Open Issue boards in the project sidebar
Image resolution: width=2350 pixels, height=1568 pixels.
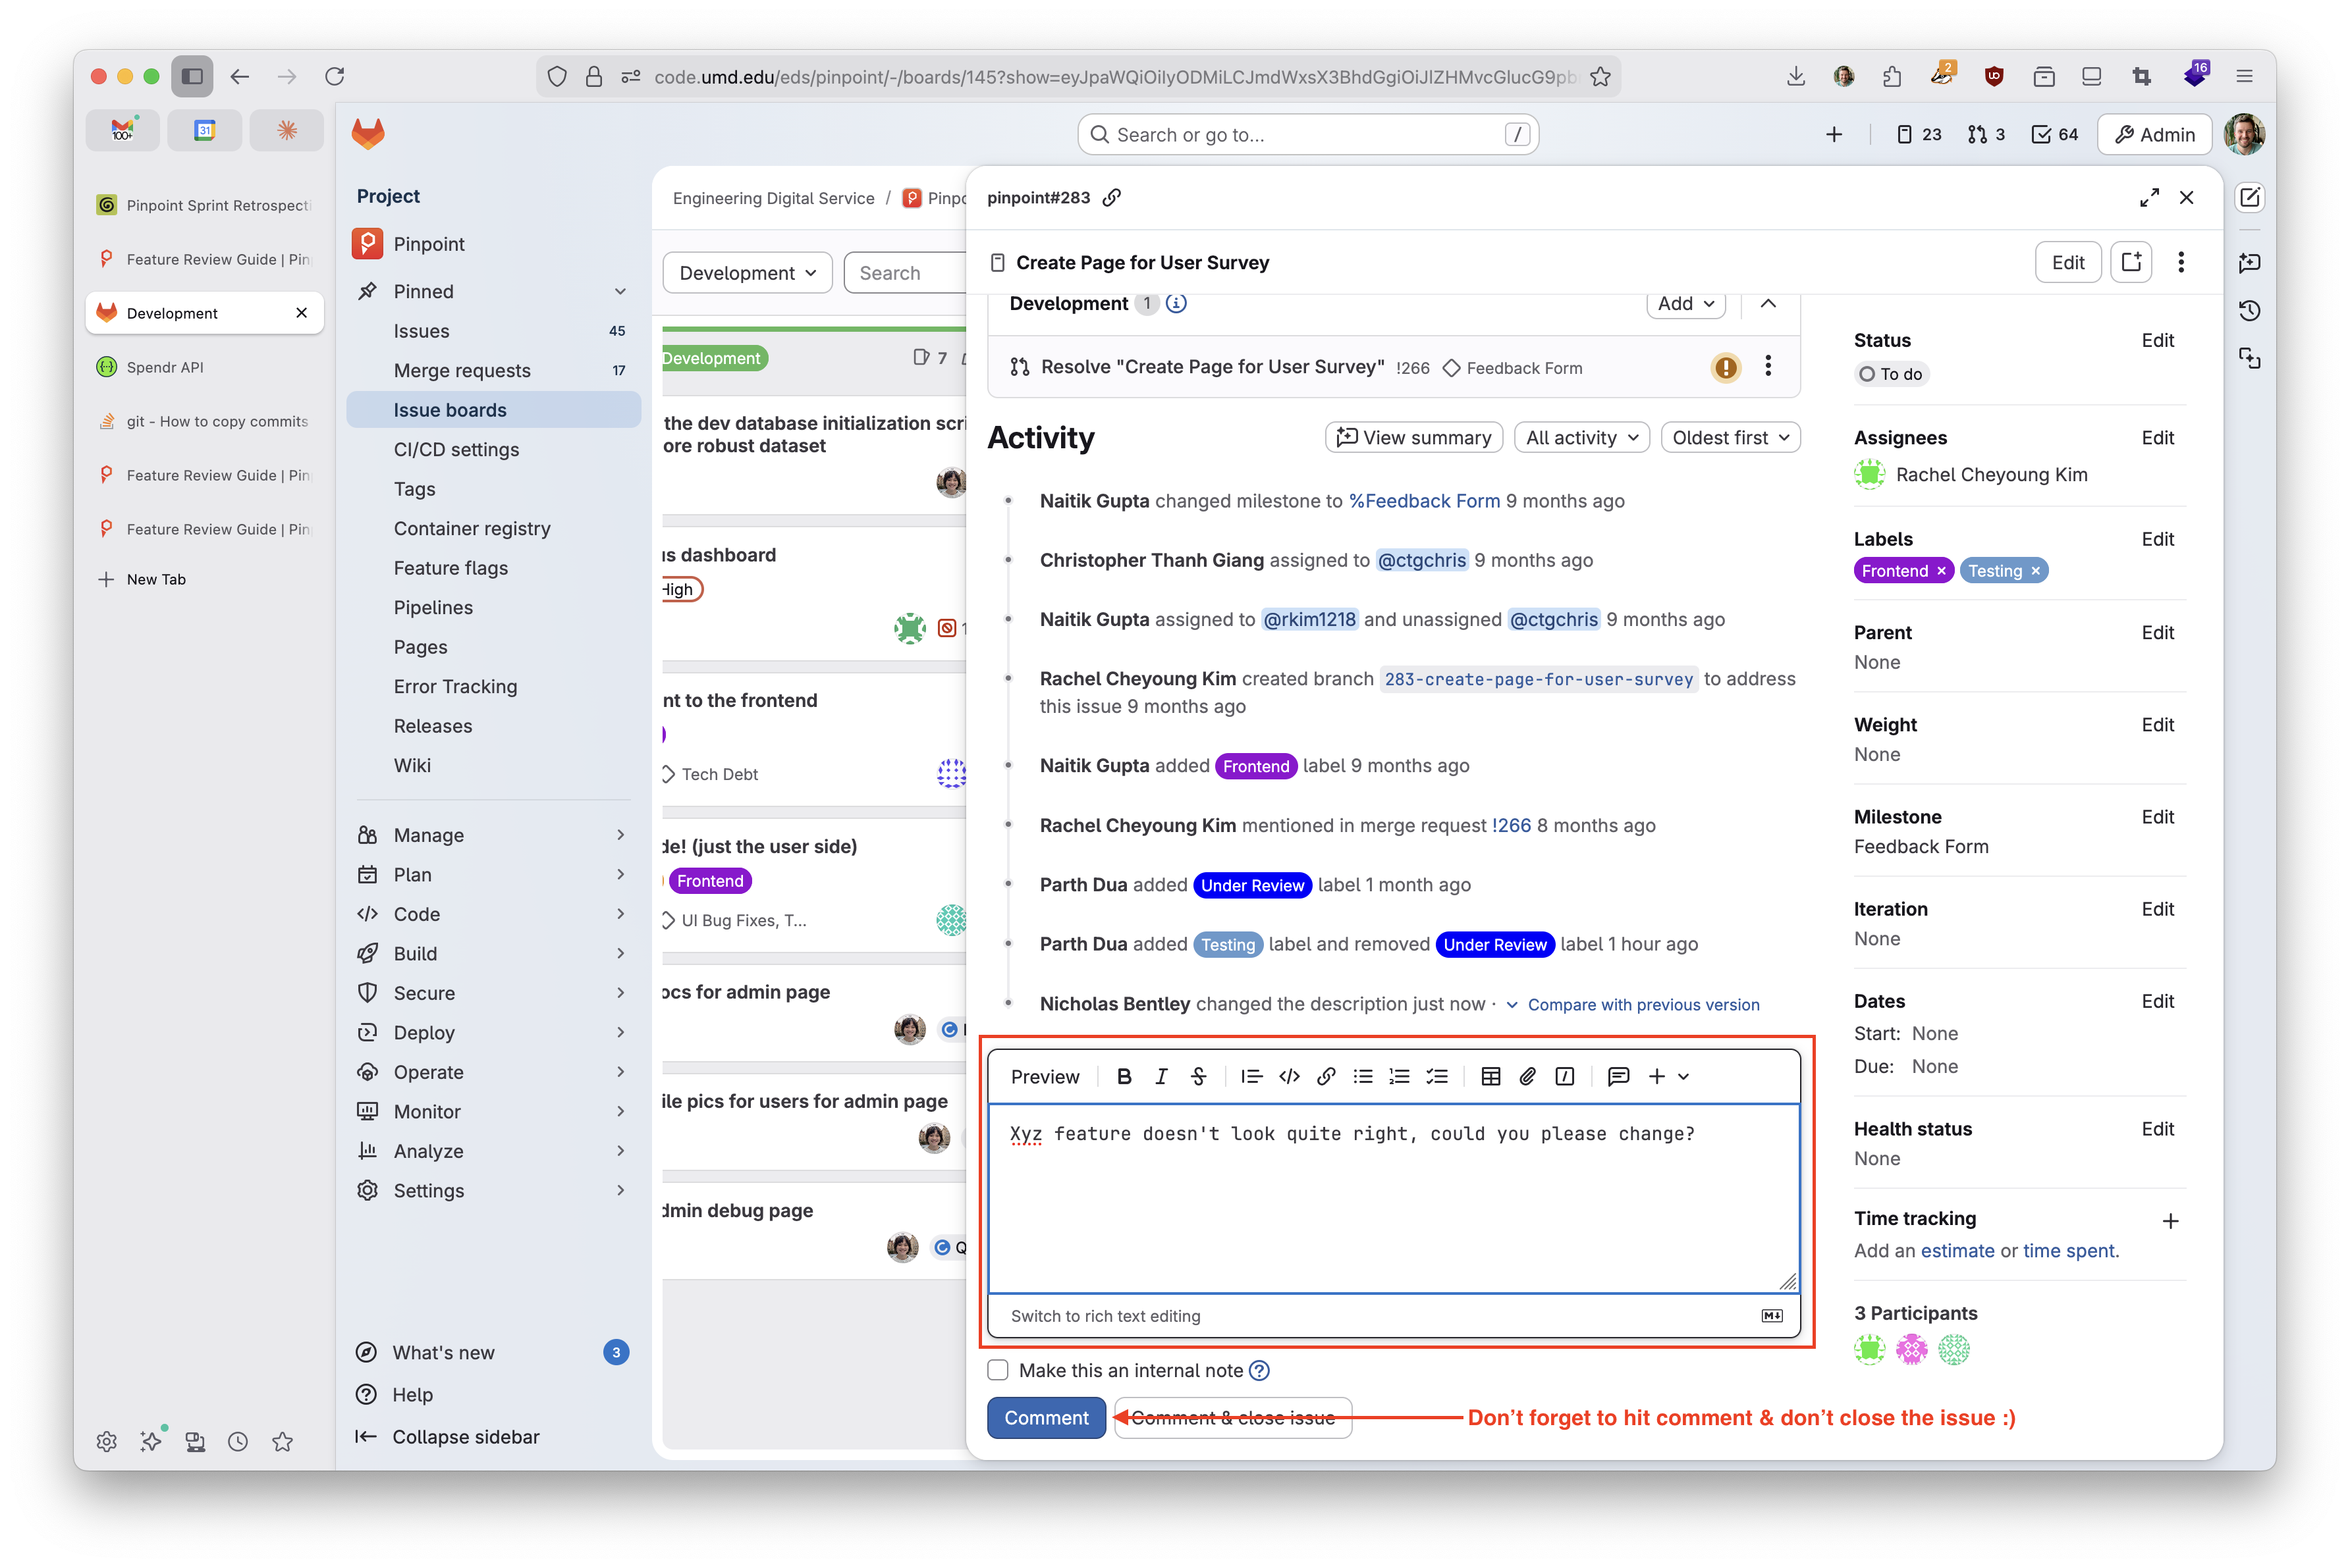pyautogui.click(x=449, y=409)
